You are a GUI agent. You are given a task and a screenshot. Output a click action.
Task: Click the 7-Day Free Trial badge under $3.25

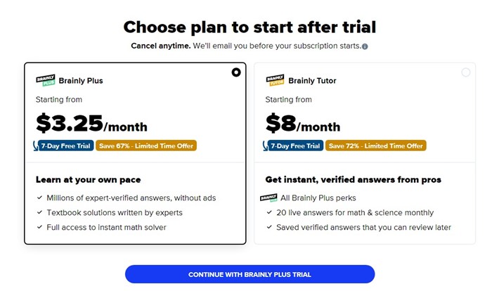65,145
